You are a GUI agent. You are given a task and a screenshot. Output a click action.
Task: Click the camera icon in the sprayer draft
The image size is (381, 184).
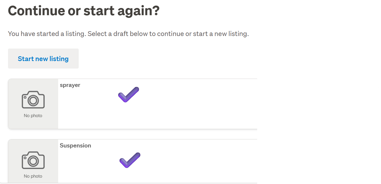[x=33, y=100]
